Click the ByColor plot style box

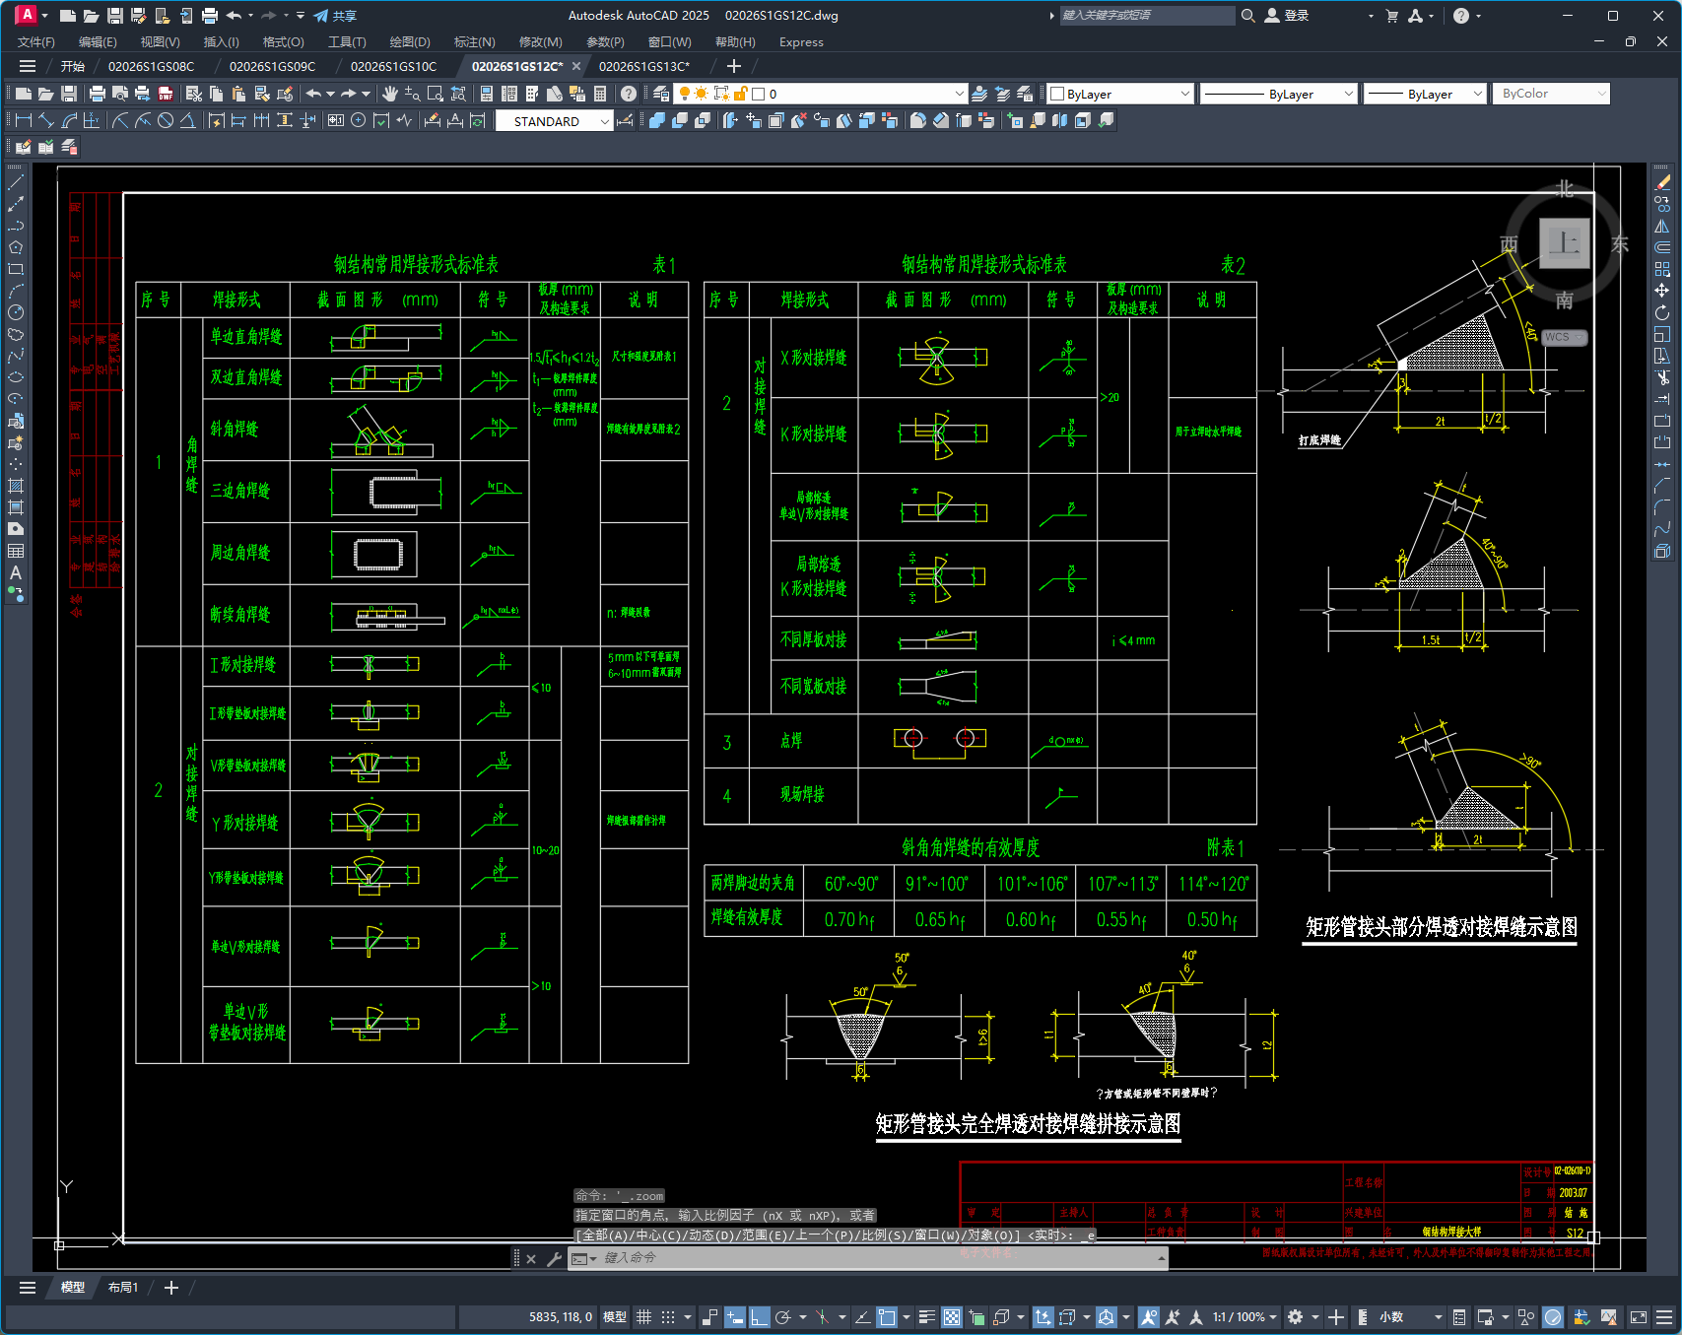click(x=1552, y=94)
